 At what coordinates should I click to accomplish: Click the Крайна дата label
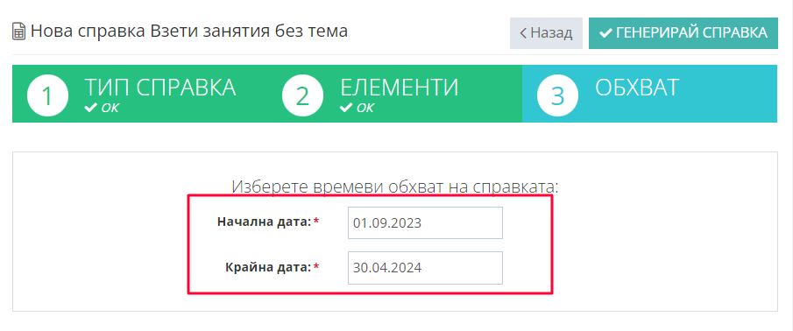(268, 267)
